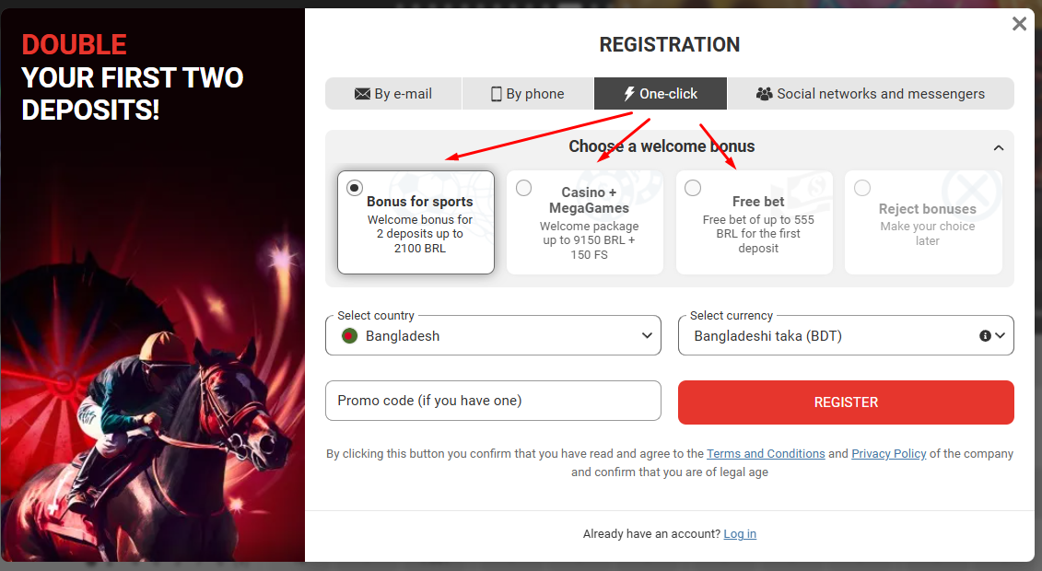Choose the Casino + MegaGames bonus option

click(x=523, y=189)
